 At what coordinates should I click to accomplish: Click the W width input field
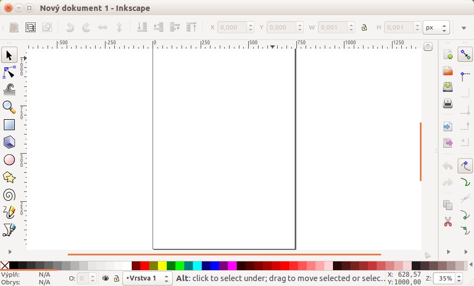coord(332,27)
